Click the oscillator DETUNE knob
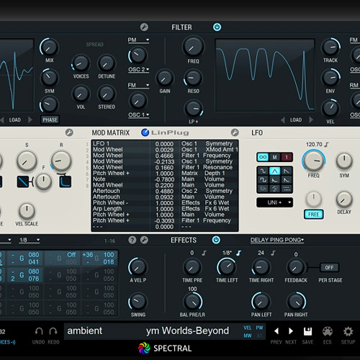This screenshot has width=360, height=360. [107, 63]
